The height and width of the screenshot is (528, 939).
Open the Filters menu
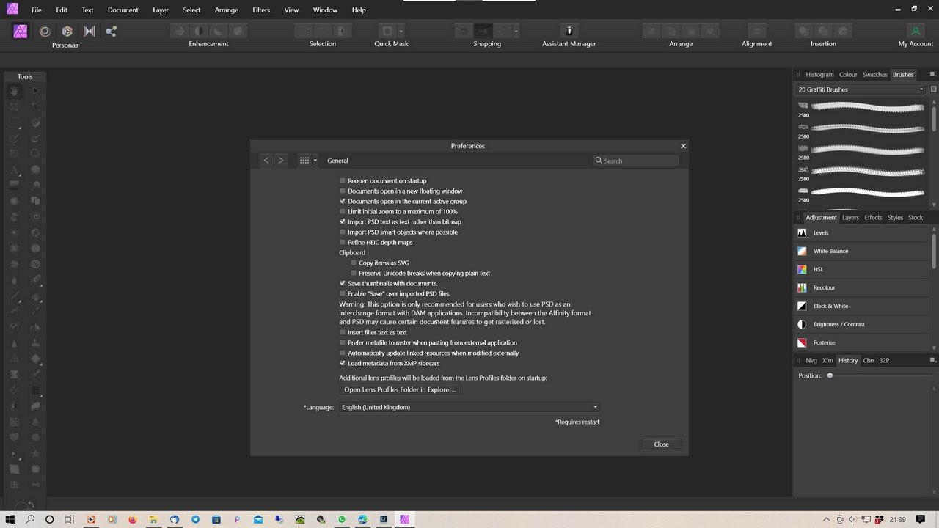coord(261,10)
